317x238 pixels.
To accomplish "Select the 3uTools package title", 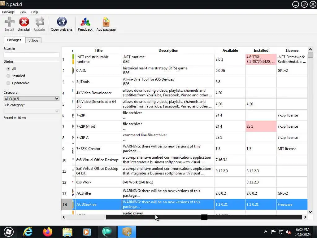I will click(x=83, y=82).
